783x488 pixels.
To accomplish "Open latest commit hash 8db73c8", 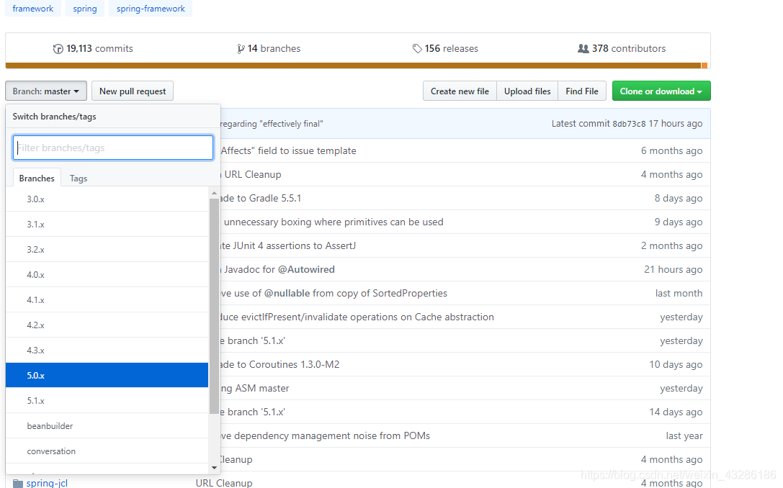I will 629,124.
